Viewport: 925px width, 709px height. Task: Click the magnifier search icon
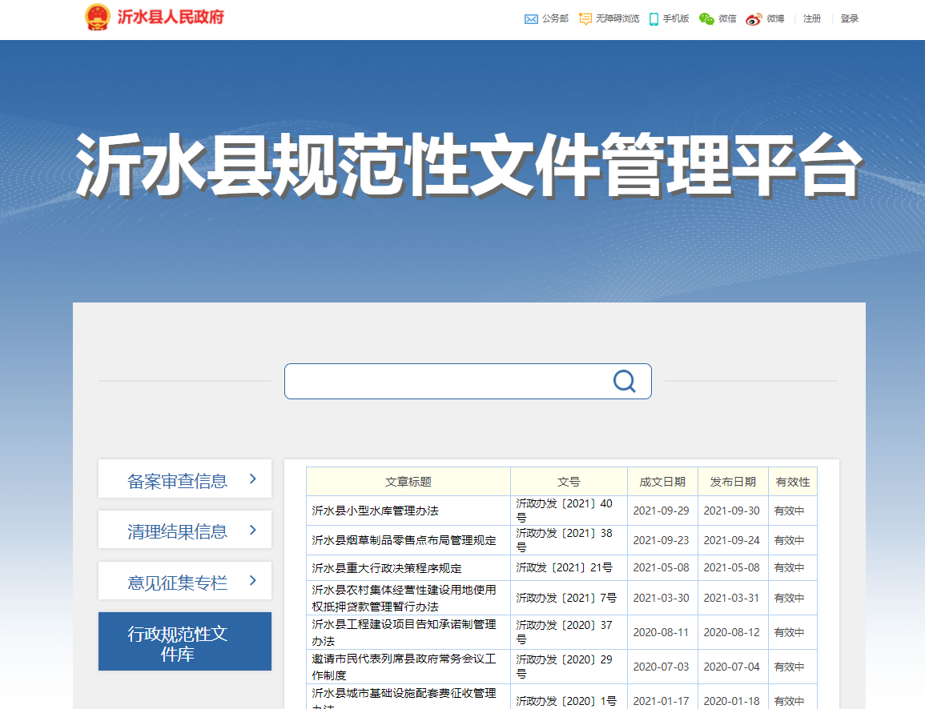click(x=624, y=381)
